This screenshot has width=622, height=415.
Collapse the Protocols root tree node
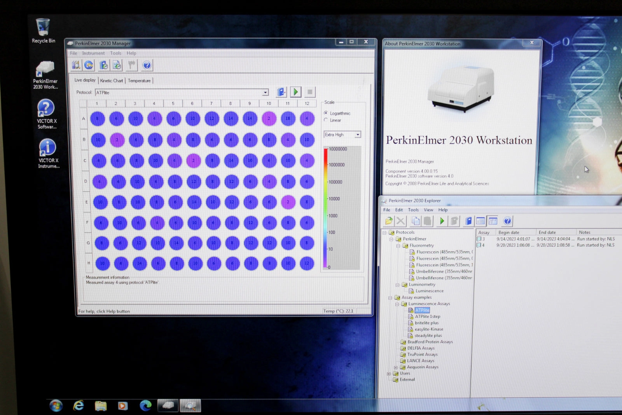tap(384, 233)
